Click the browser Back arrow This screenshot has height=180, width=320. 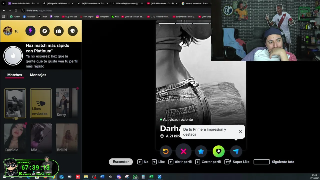point(4,10)
